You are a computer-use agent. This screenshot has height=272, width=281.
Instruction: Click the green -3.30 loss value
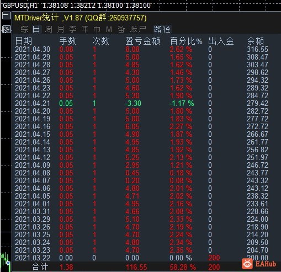coord(133,104)
